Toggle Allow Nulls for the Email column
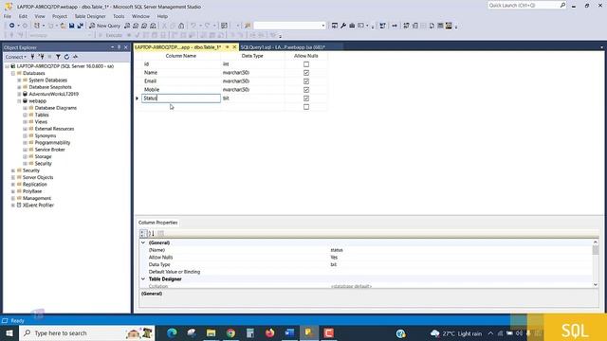The image size is (607, 341). pyautogui.click(x=306, y=81)
